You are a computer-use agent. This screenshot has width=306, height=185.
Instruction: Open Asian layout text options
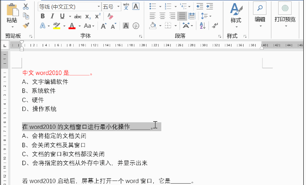(187, 26)
